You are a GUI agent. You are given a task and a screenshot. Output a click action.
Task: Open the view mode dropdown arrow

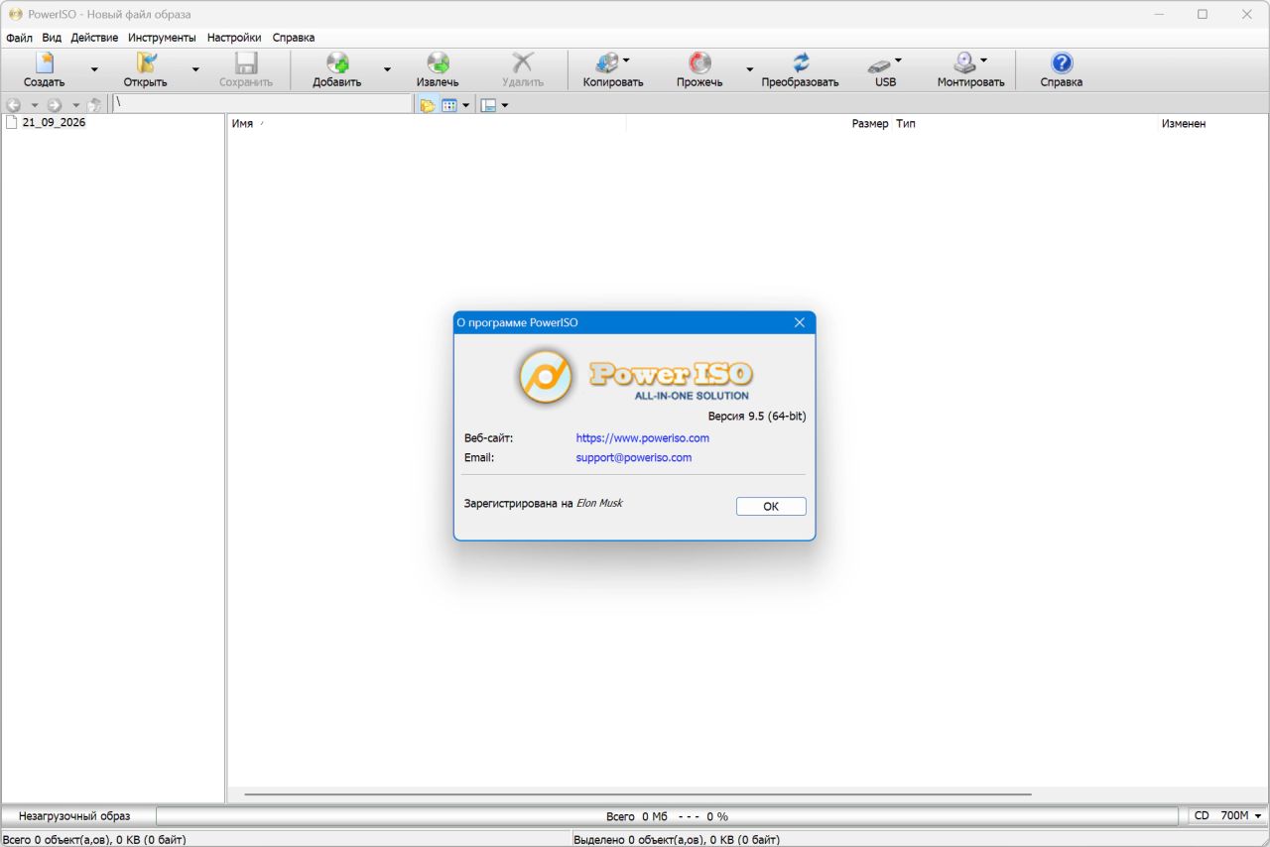[x=465, y=105]
